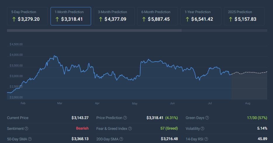
Task: Click the Current Price value $3,143.27
Action: tap(80, 118)
